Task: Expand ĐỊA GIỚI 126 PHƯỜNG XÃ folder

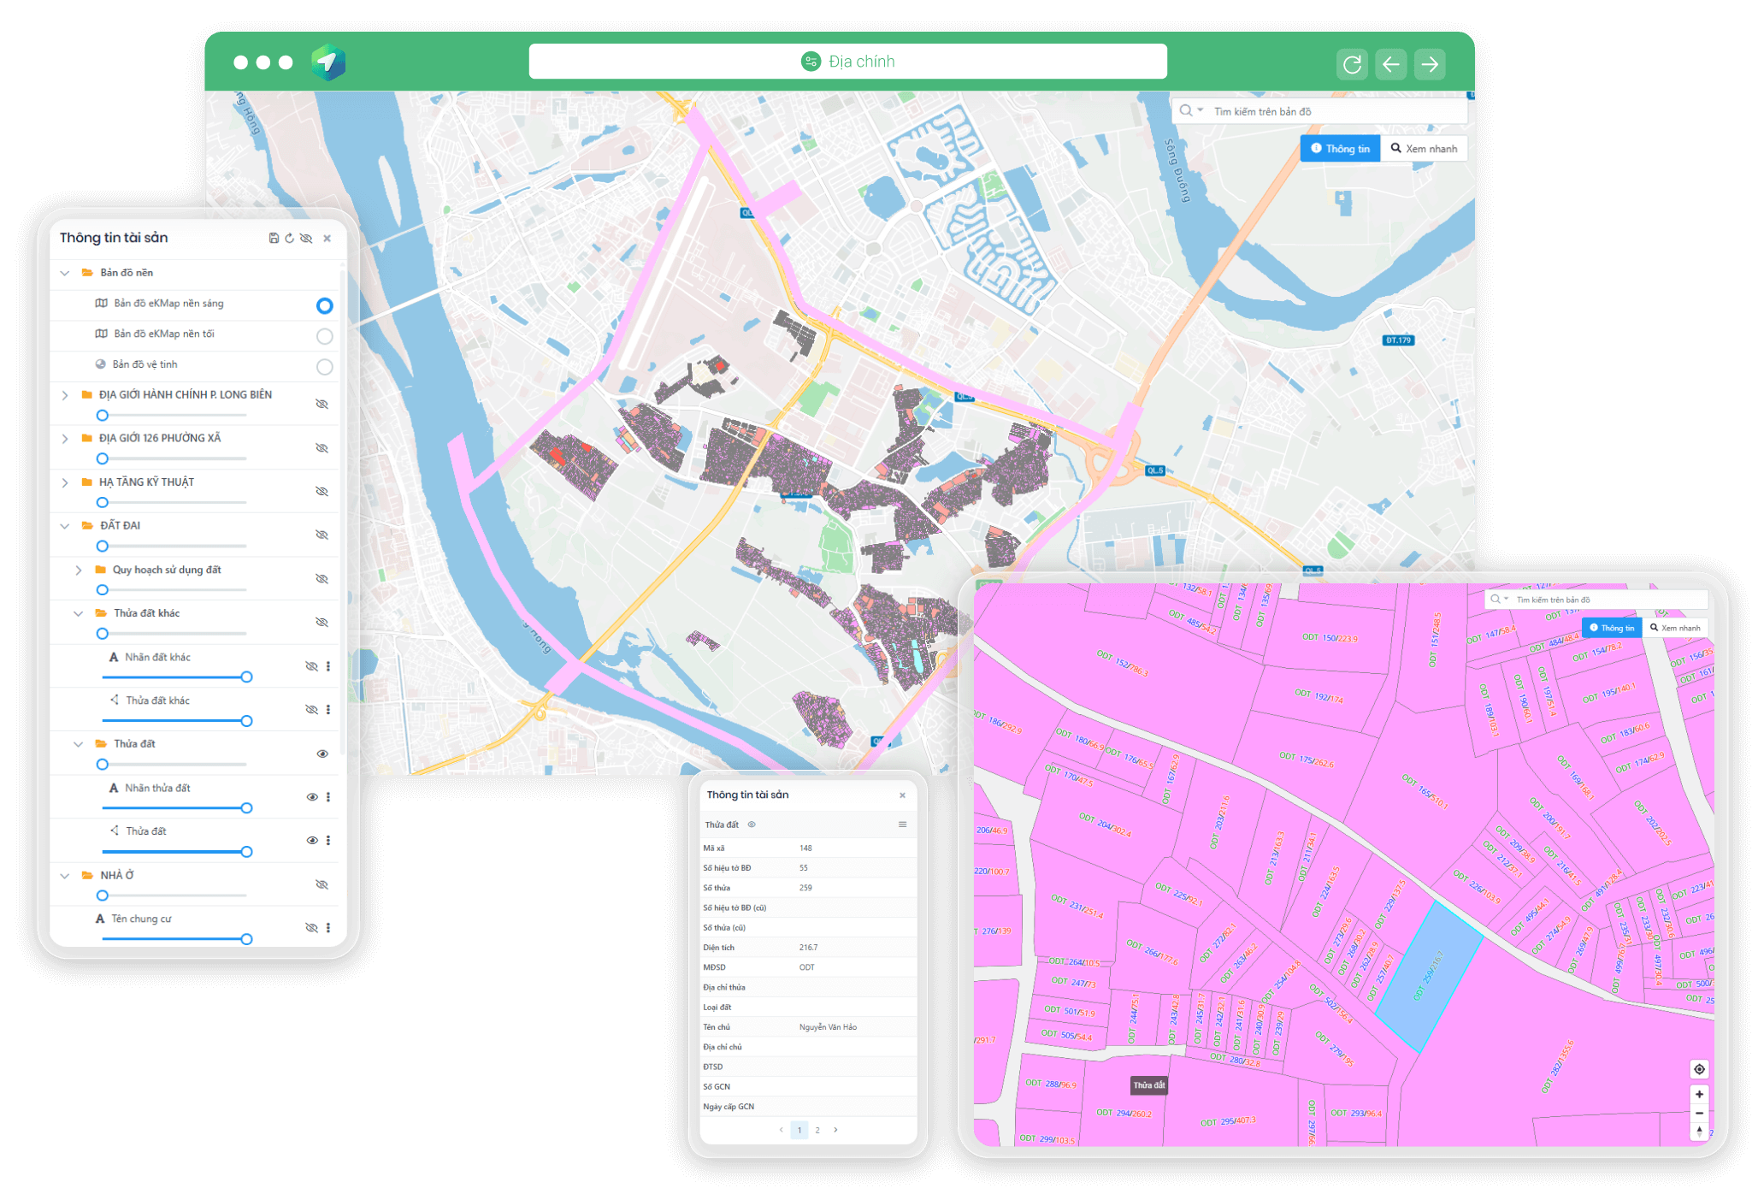Action: 65,439
